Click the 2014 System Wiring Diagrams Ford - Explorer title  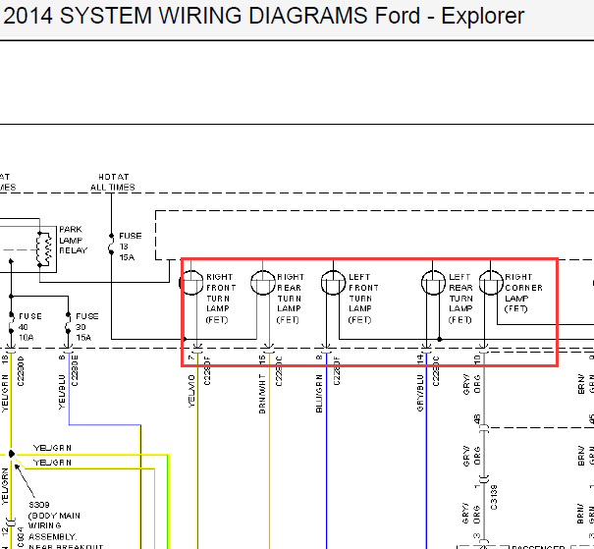pyautogui.click(x=263, y=16)
